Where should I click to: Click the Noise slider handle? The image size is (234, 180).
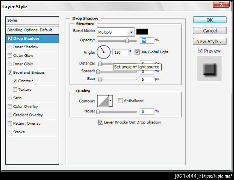coord(98,111)
